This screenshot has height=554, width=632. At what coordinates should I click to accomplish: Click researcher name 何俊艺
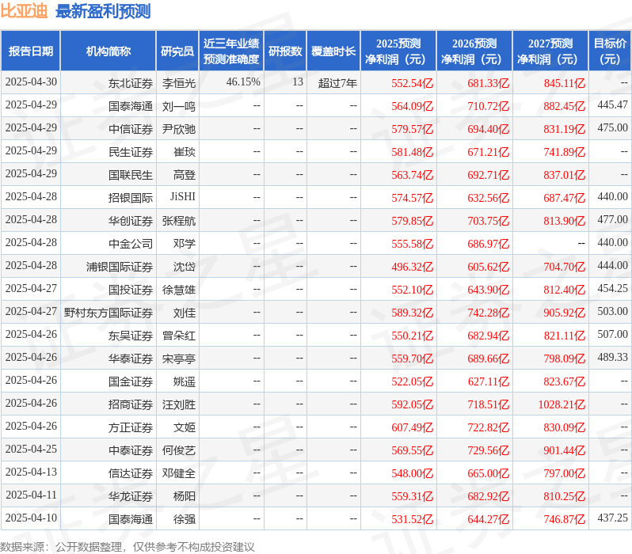tap(179, 451)
